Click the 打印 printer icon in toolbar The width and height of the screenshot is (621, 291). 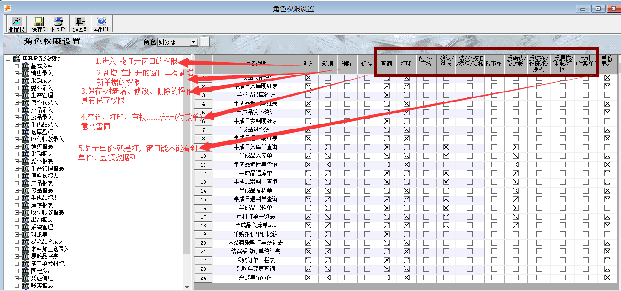point(58,22)
